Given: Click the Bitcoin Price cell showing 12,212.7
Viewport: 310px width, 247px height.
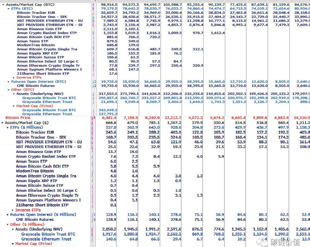Looking at the screenshot, I should [173, 118].
